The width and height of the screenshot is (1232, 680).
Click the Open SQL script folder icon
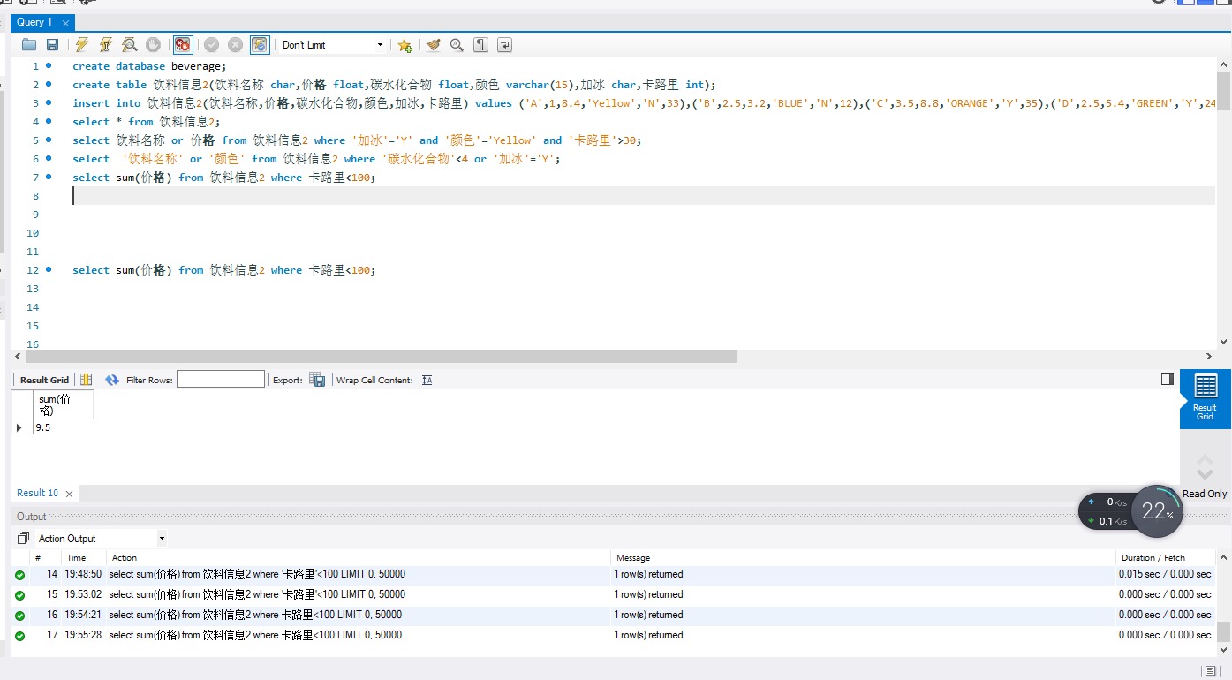pos(29,45)
